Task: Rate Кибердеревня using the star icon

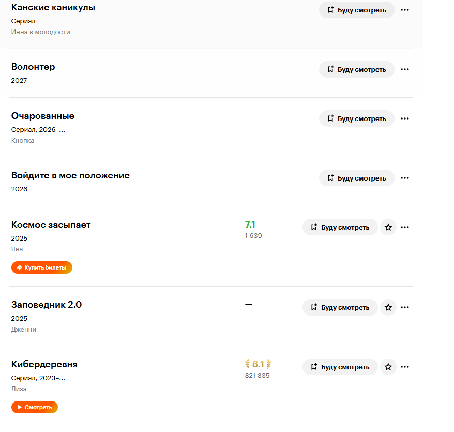Action: pos(388,367)
